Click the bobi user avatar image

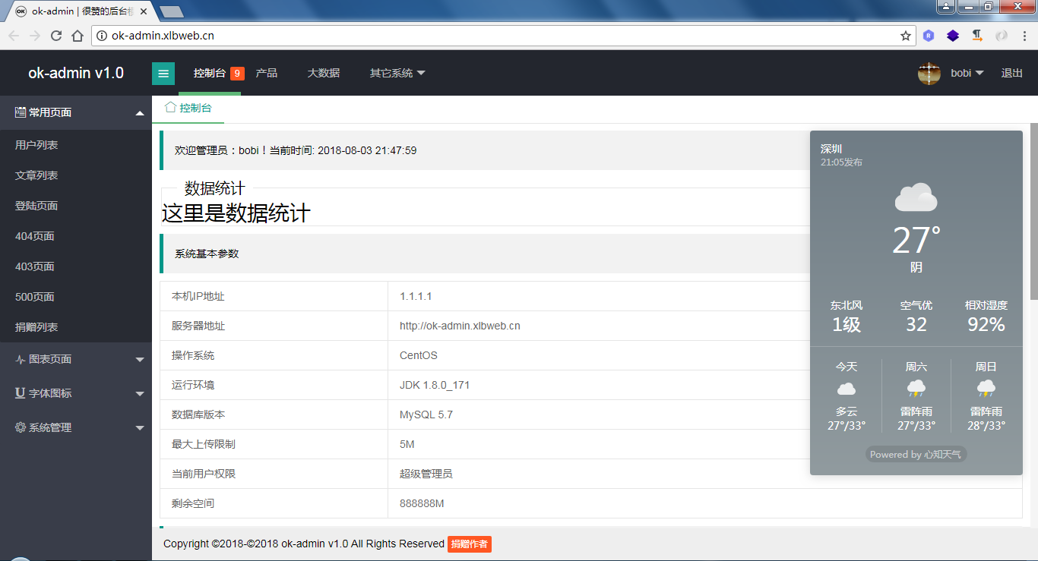(929, 74)
